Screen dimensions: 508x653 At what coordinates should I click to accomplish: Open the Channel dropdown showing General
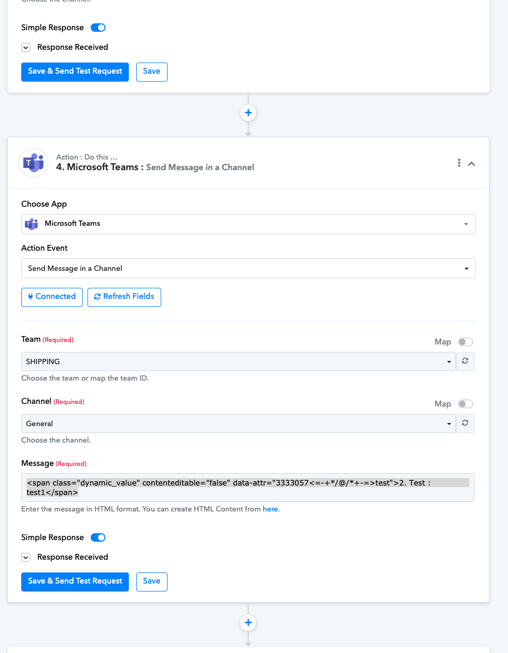(238, 423)
